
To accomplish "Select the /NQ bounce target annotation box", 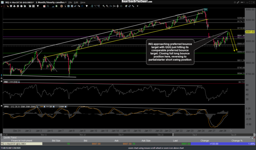I will coord(170,52).
